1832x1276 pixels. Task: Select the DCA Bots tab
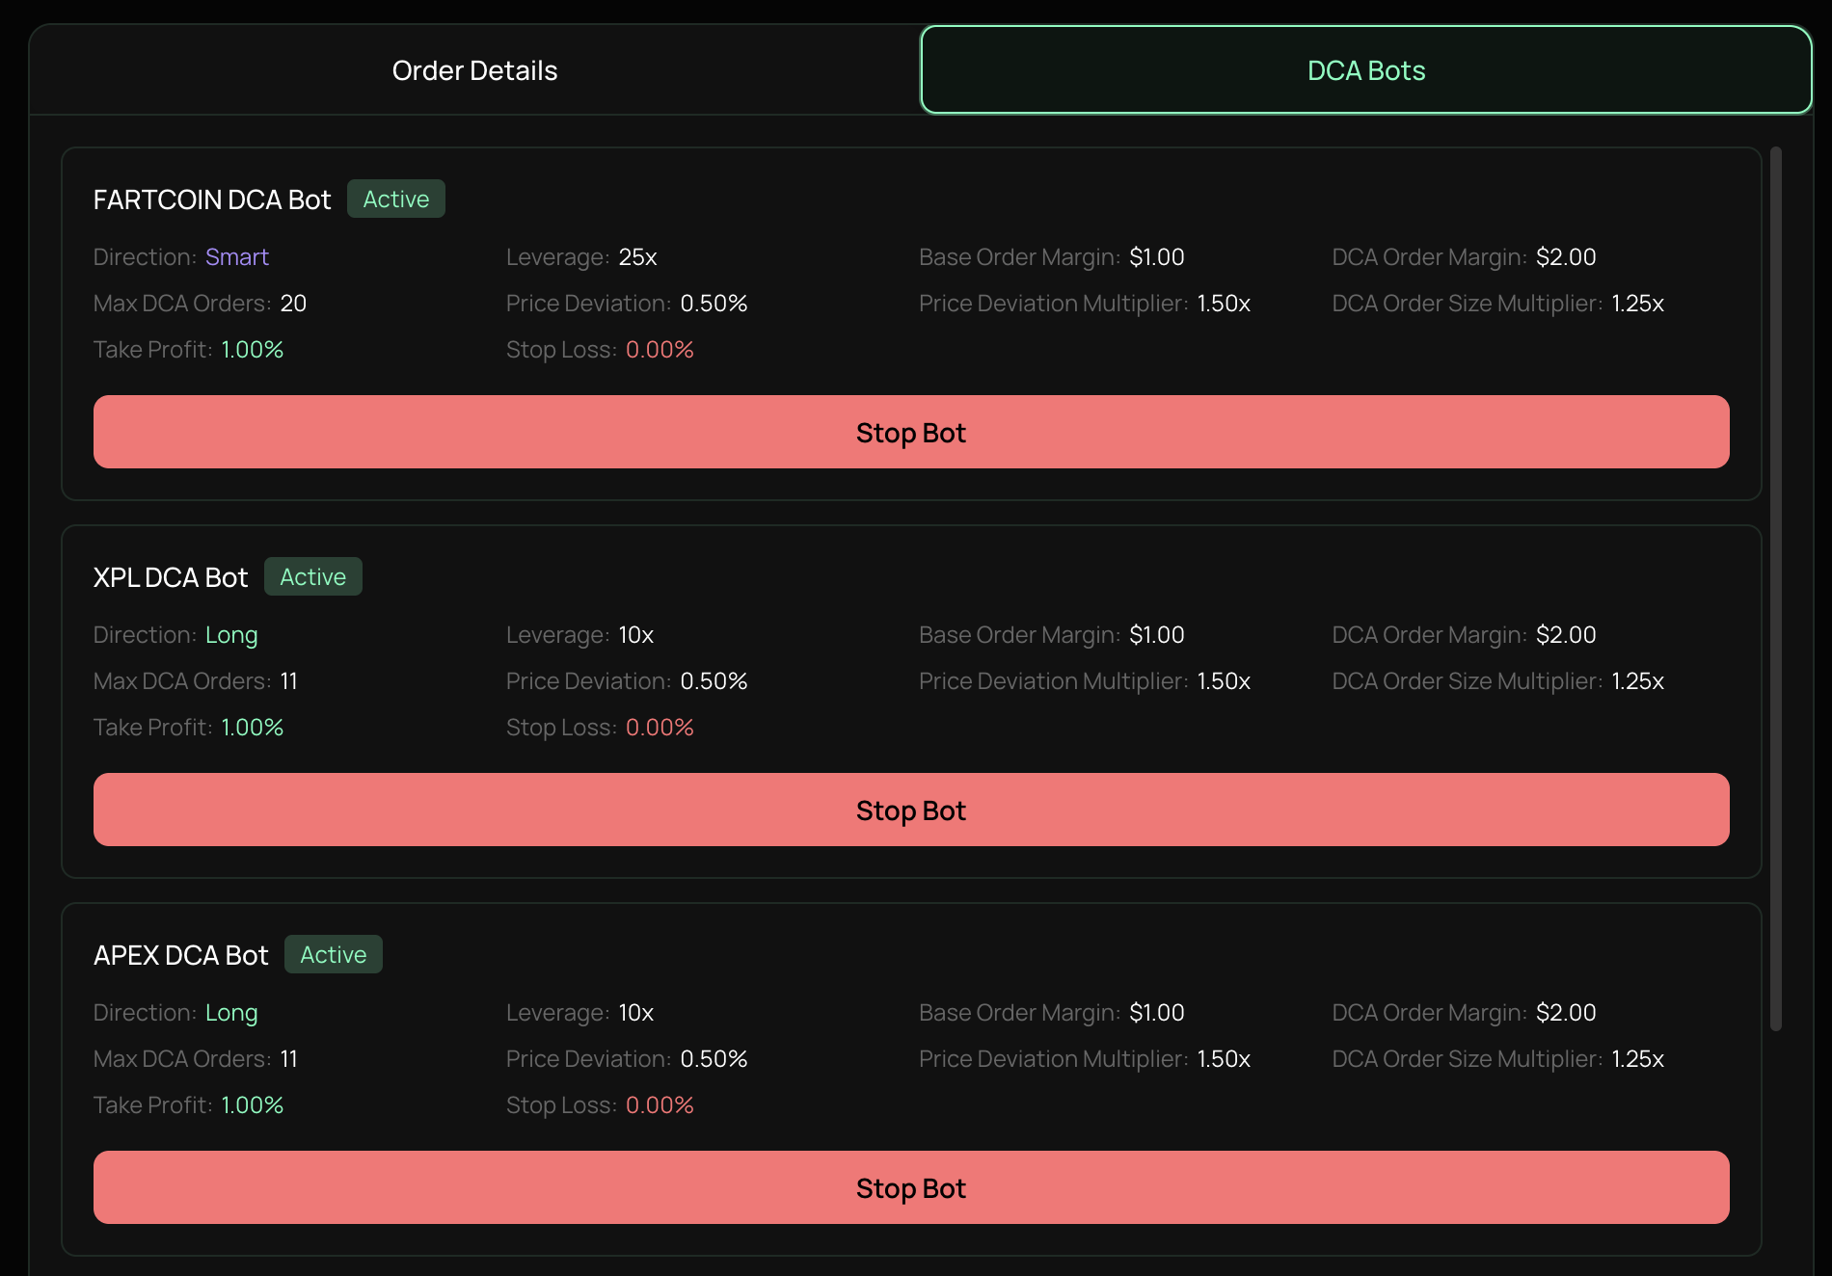[x=1365, y=70]
